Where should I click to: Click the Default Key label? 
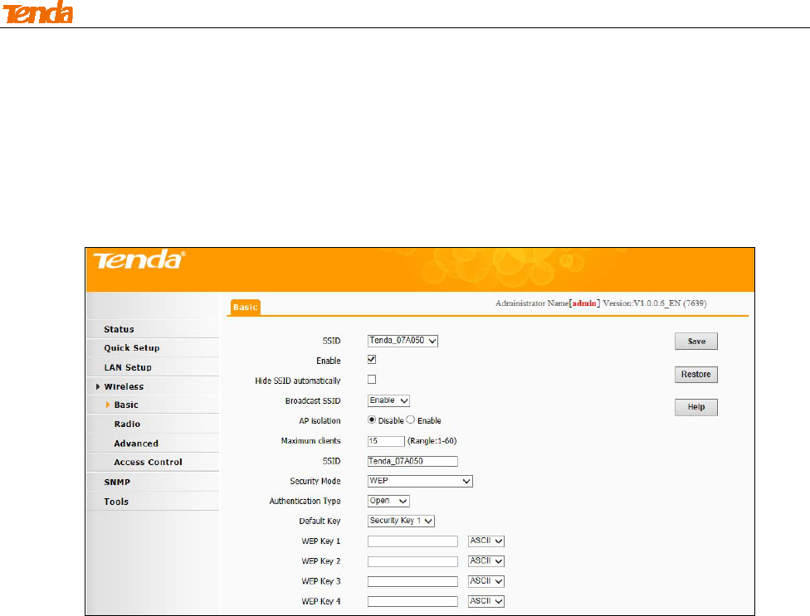tap(320, 521)
